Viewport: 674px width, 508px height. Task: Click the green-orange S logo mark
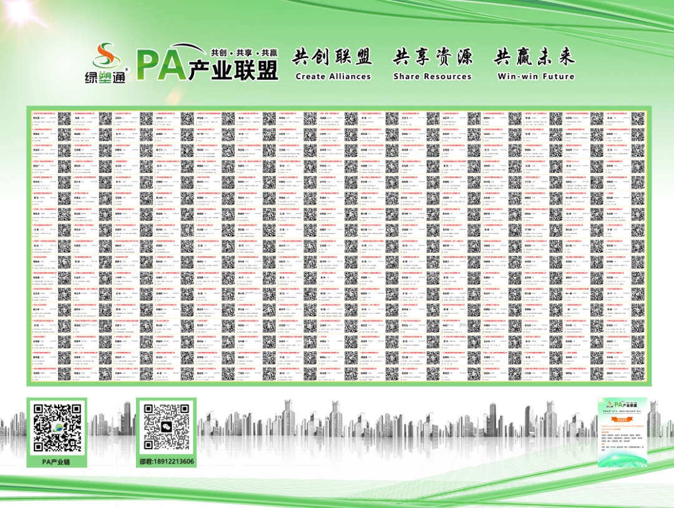(x=105, y=56)
